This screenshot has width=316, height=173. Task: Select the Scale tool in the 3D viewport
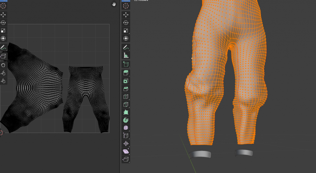coord(126,30)
